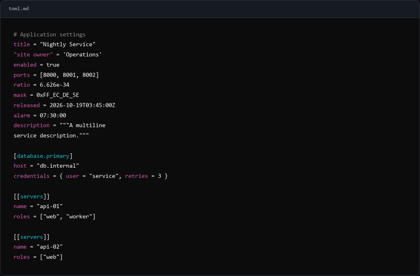Click the 'ratio' key

[22, 85]
